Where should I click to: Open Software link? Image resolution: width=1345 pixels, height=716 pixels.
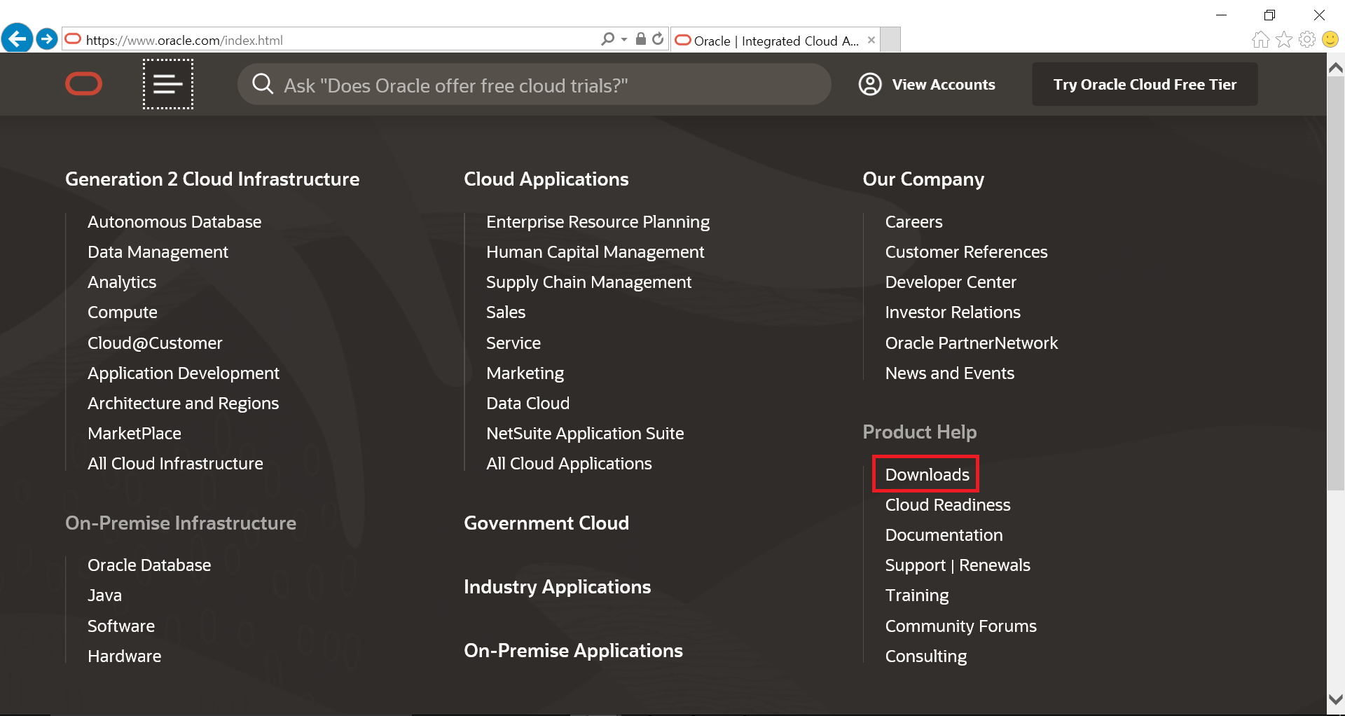(121, 626)
